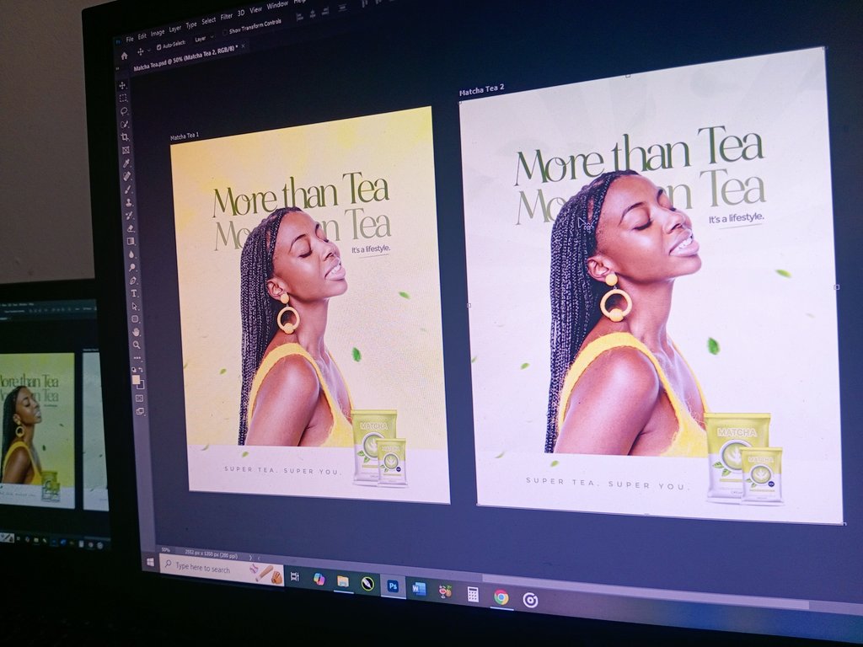The height and width of the screenshot is (647, 863).
Task: Click the 50% zoom level field
Action: pyautogui.click(x=165, y=549)
